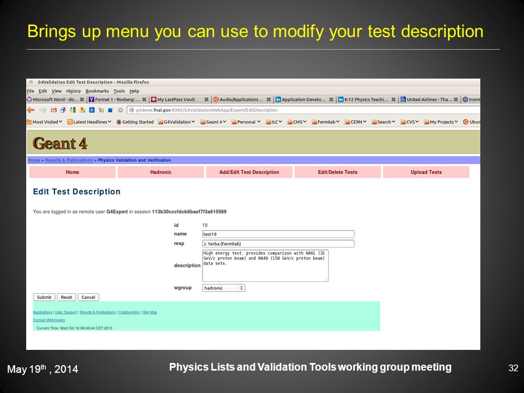This screenshot has height=393, width=524.
Task: Open the Help menu
Action: pyautogui.click(x=134, y=91)
